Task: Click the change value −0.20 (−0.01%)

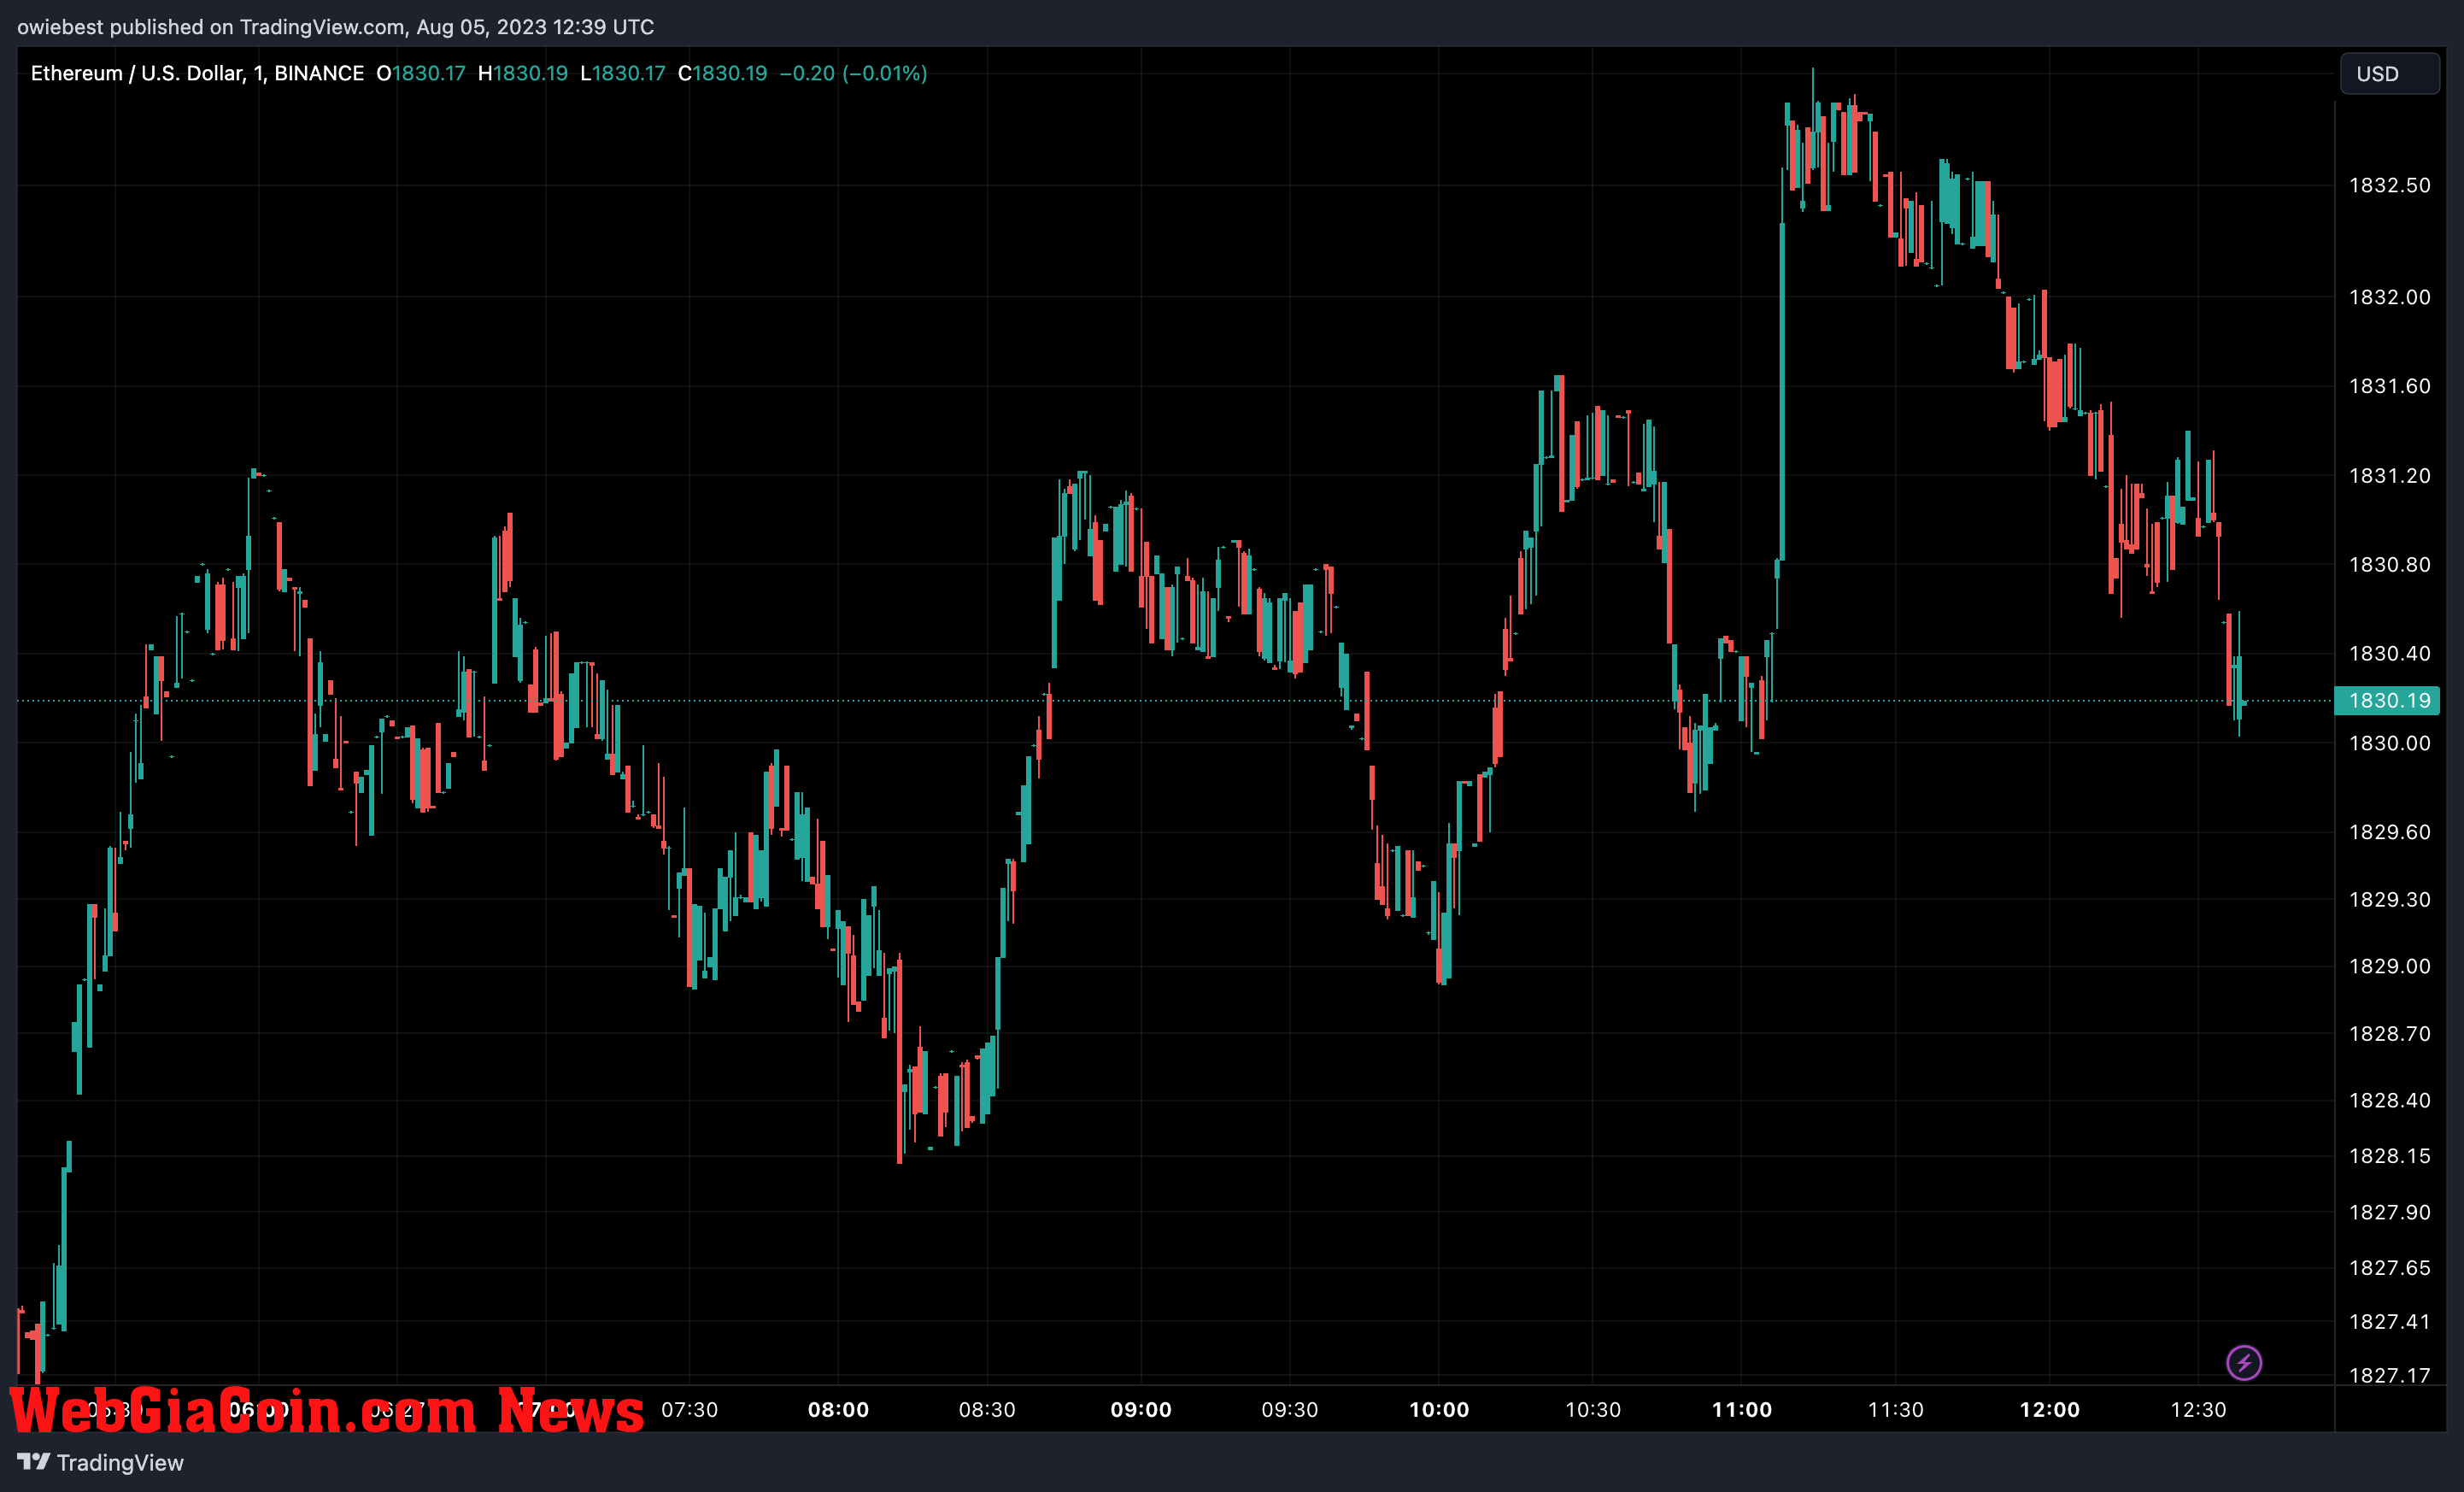Action: (x=853, y=73)
